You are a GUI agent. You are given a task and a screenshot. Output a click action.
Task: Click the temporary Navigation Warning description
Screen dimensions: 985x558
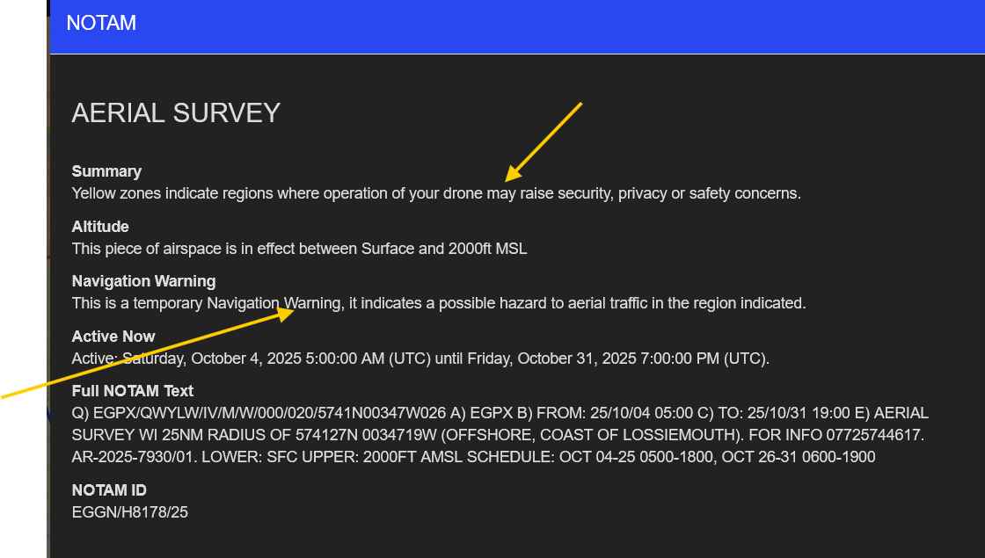tap(438, 303)
